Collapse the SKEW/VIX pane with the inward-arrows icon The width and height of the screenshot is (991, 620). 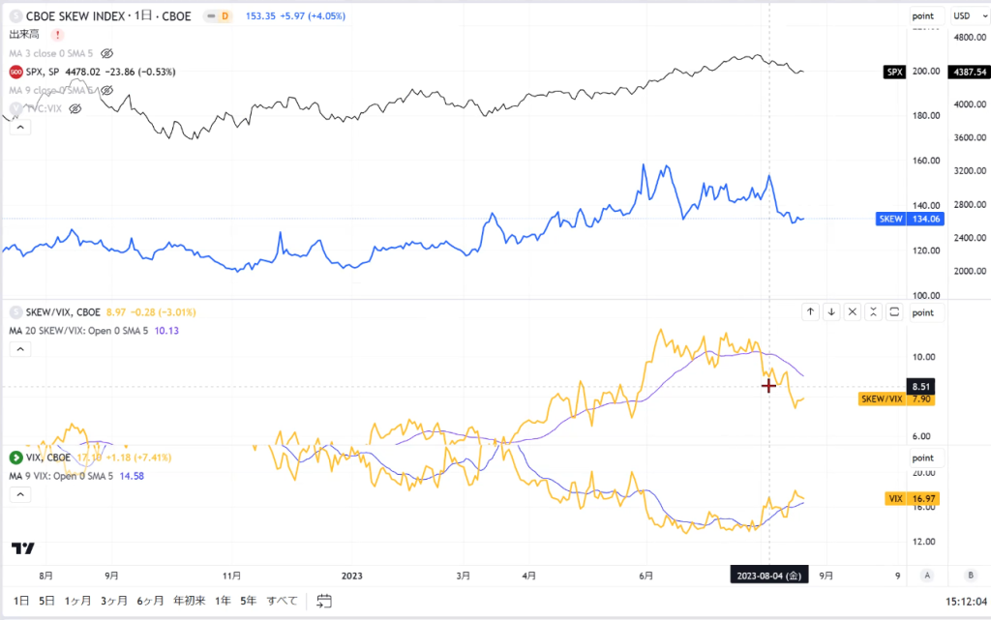[x=873, y=311]
